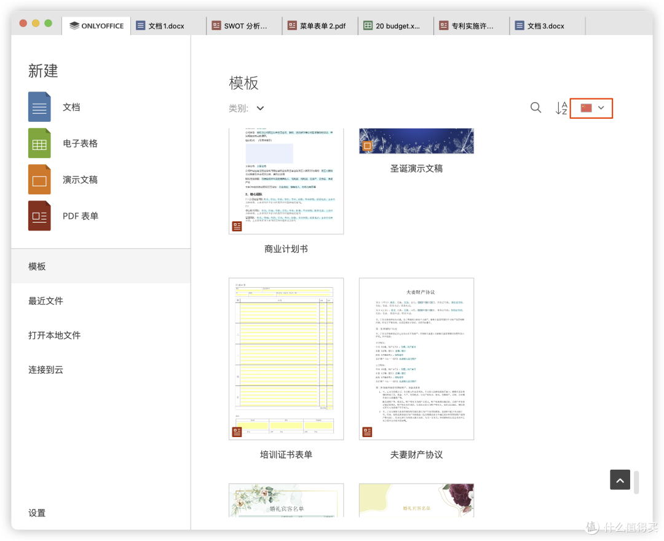Viewport: 664px width, 541px height.
Task: Click the search magnifier icon
Action: [536, 108]
